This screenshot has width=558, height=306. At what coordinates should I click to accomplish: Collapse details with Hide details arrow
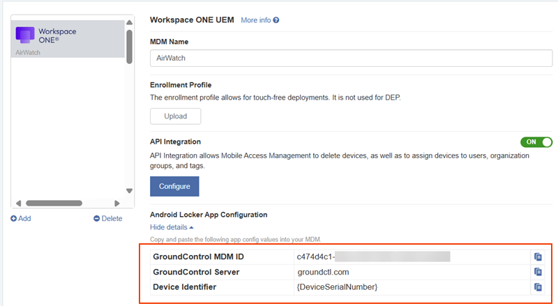191,227
